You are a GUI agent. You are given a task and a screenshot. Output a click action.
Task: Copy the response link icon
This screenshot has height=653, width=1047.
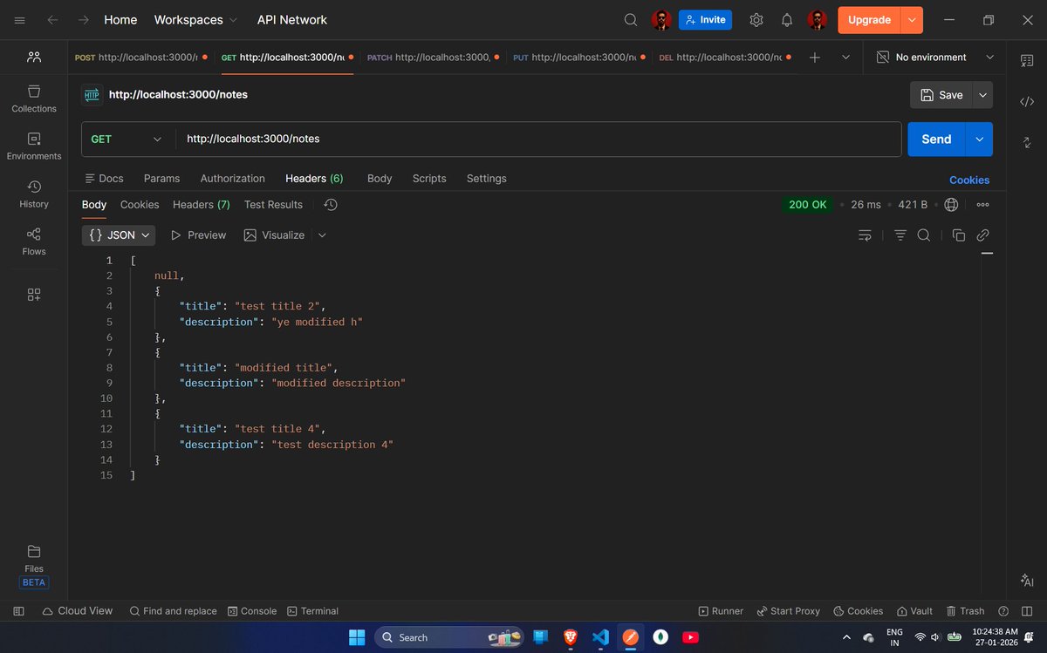(982, 235)
